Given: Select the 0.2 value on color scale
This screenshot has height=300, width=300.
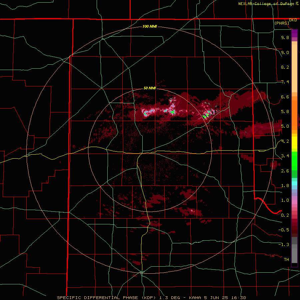Looking at the screenshot, I should 285,215.
